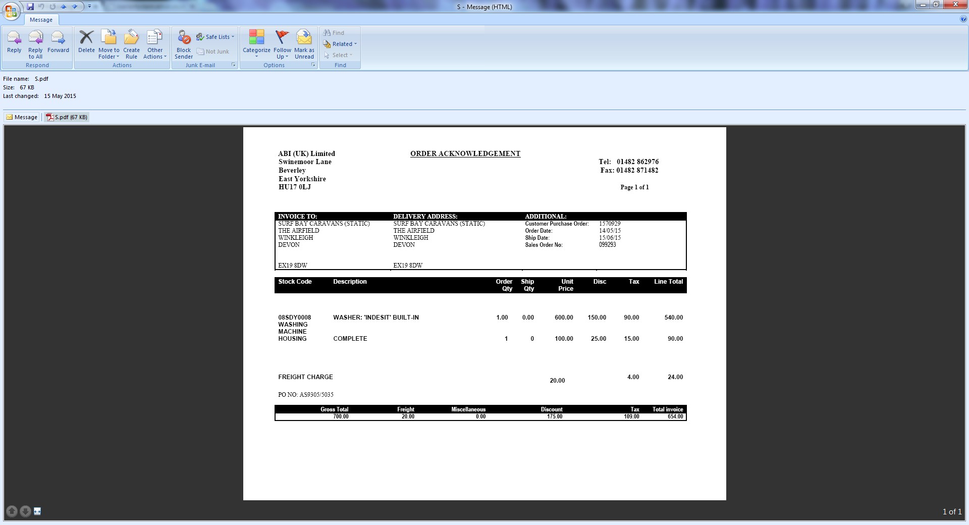Image resolution: width=969 pixels, height=525 pixels.
Task: Click the 'FREIGHT CHARGE' line
Action: [x=306, y=377]
